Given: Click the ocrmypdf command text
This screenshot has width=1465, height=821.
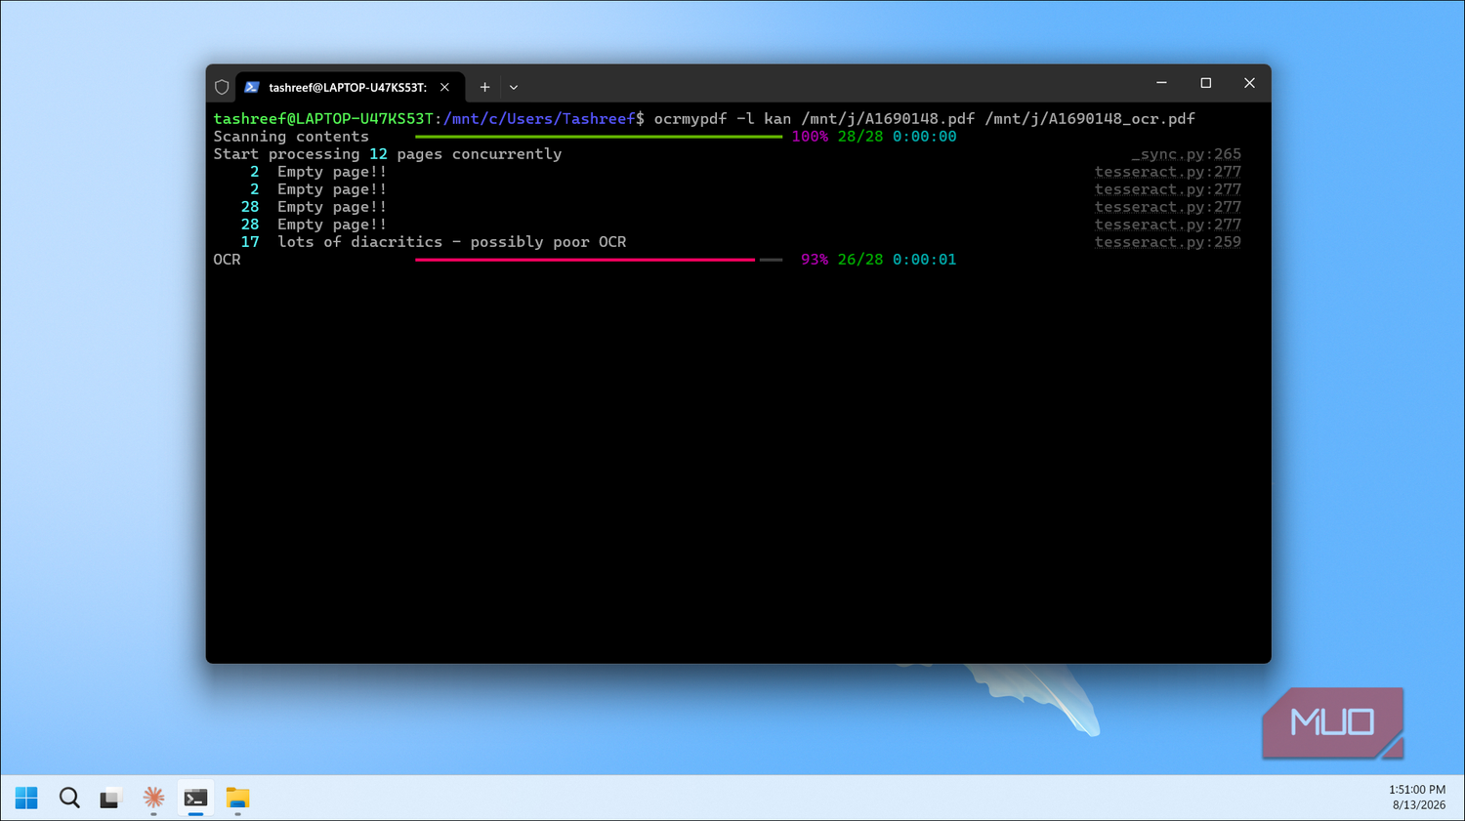Looking at the screenshot, I should (x=924, y=118).
